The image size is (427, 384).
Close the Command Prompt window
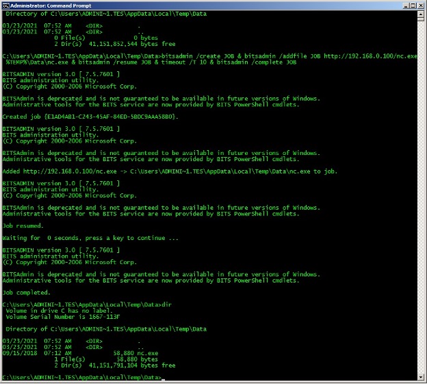tap(420, 5)
